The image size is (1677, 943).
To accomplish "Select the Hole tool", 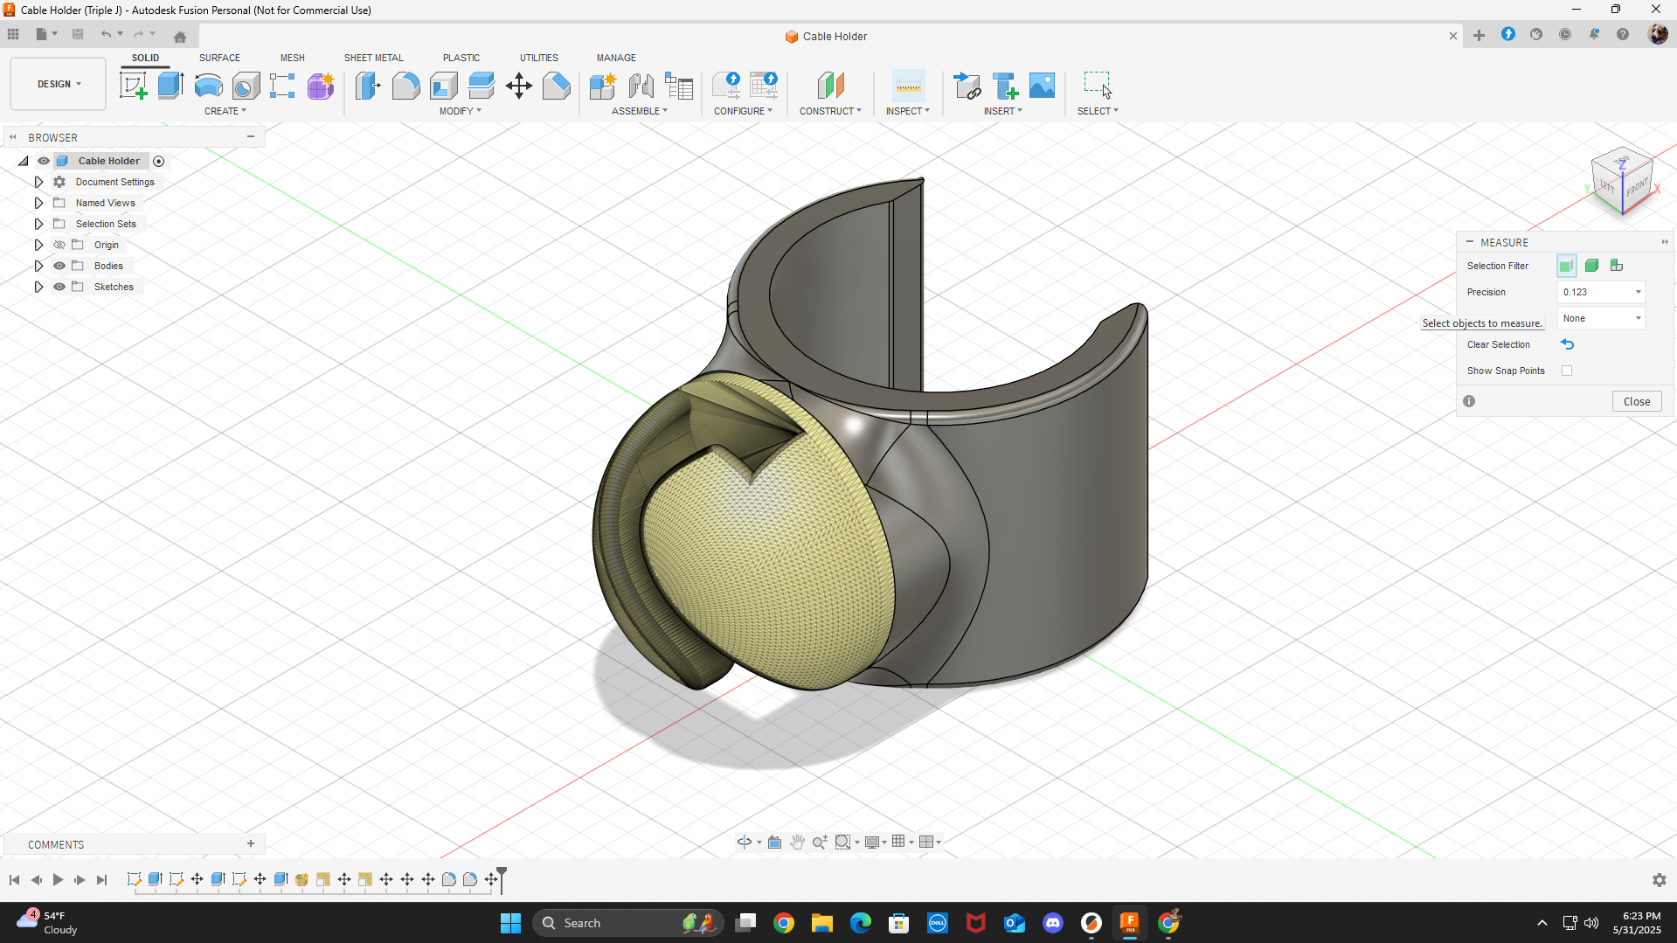I will 246,86.
